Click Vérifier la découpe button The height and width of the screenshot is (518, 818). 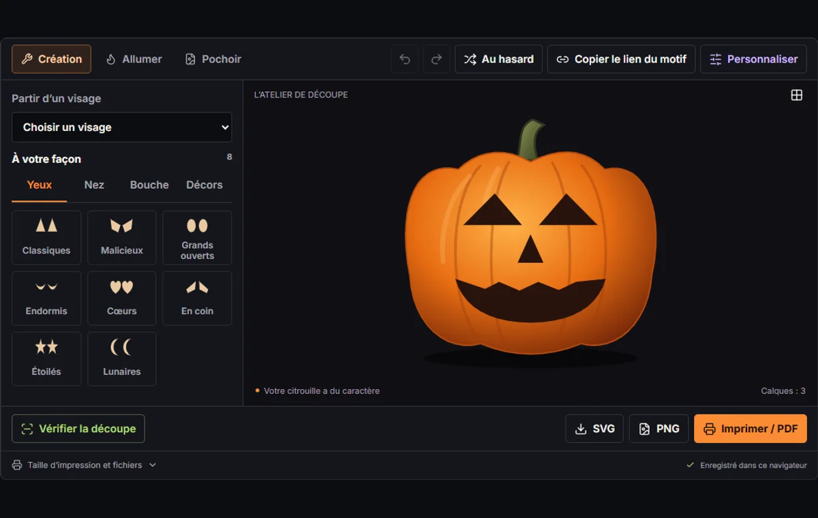coord(78,429)
